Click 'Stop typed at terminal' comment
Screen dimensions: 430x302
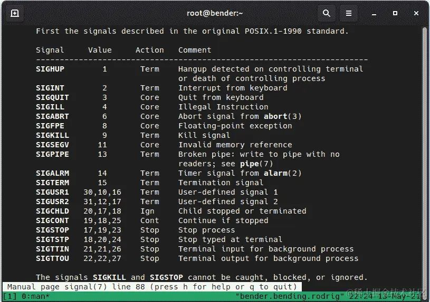click(x=231, y=239)
